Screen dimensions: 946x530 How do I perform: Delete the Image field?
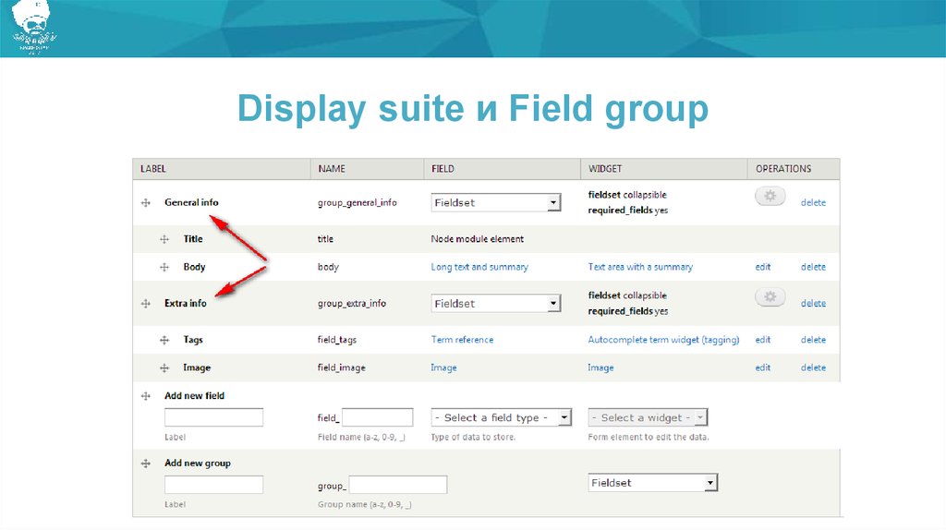click(813, 367)
